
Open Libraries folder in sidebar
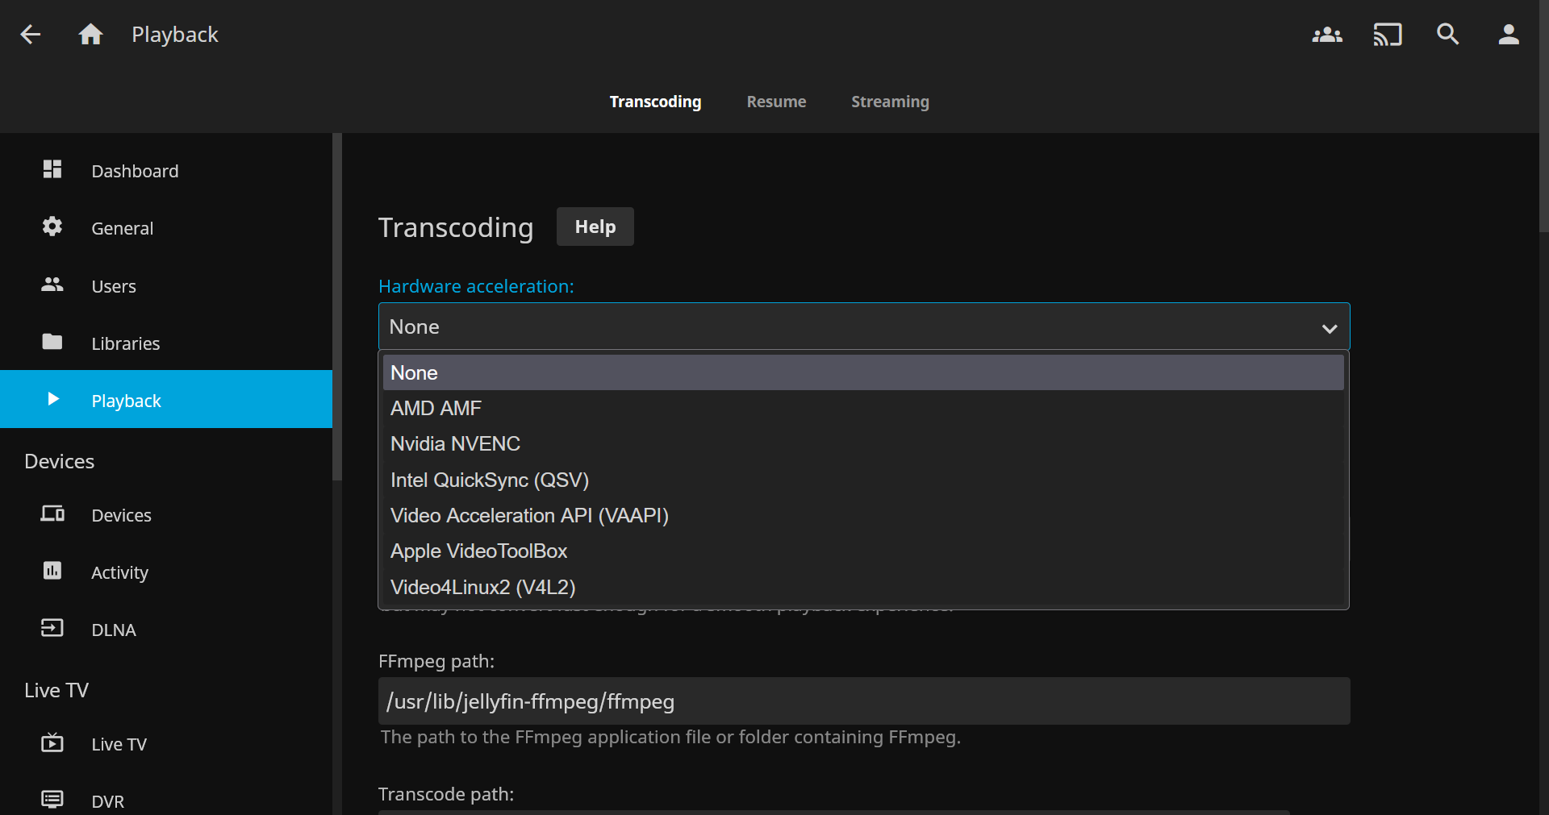coord(125,343)
